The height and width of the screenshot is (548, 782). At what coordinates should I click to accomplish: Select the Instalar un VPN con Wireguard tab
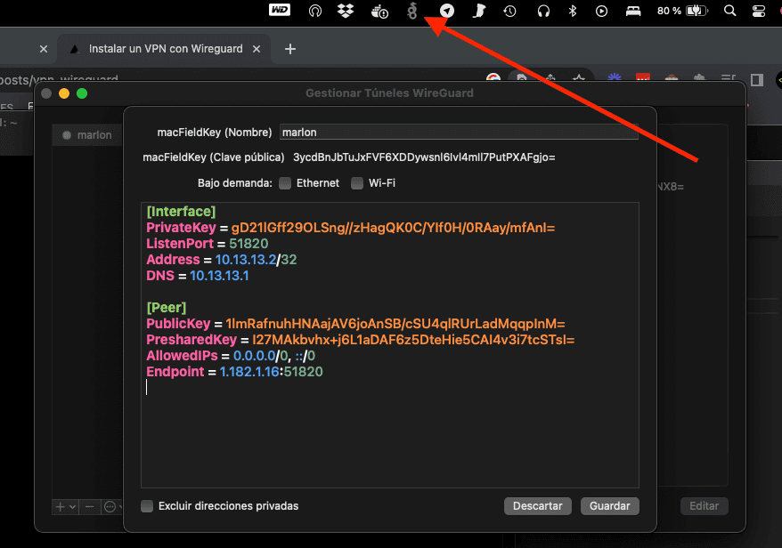[x=166, y=49]
